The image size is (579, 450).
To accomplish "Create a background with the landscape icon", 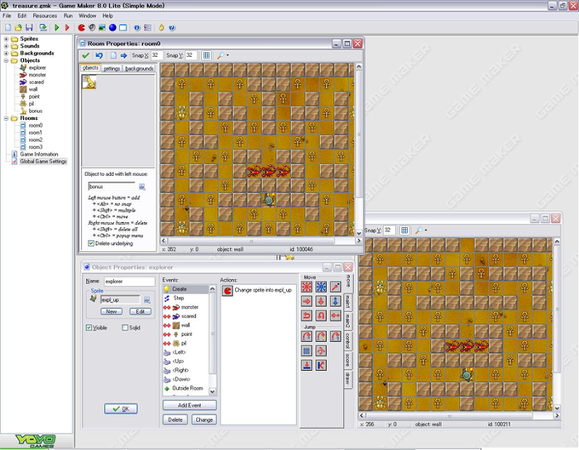I will tap(102, 27).
